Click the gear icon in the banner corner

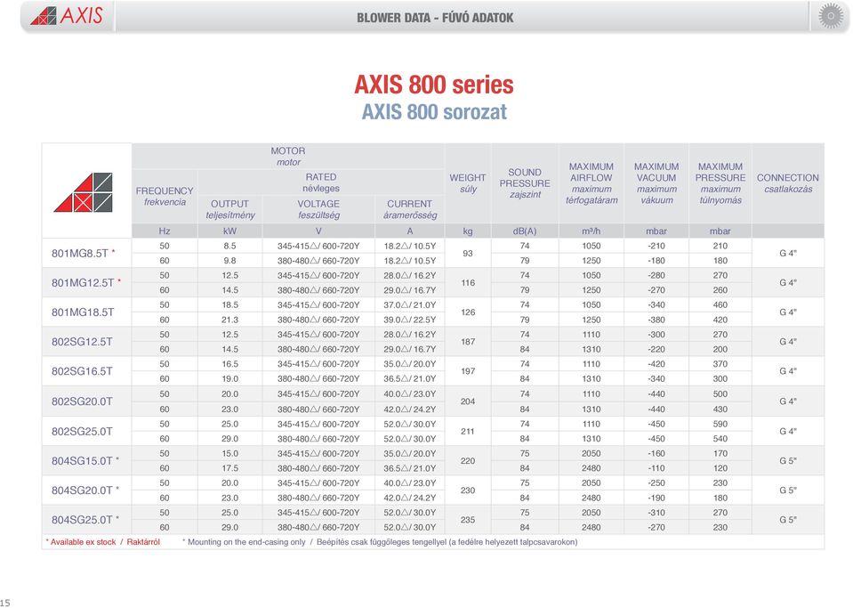pos(831,16)
